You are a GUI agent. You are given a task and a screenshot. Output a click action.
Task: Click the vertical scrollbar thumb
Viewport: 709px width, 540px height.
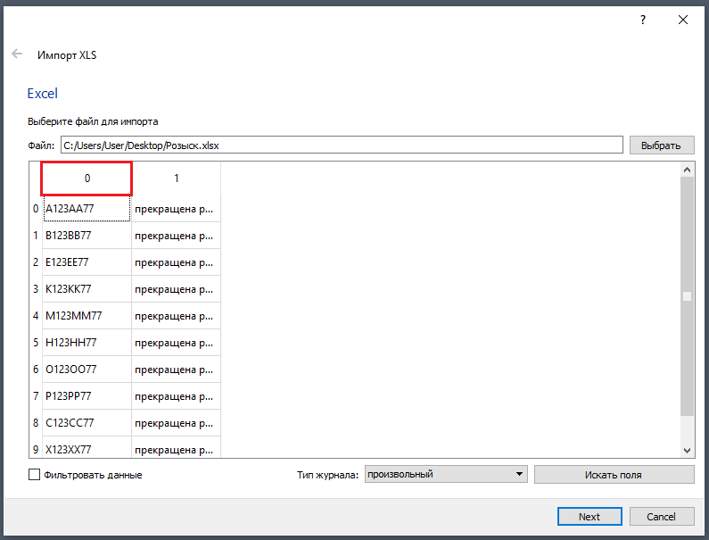coord(687,296)
